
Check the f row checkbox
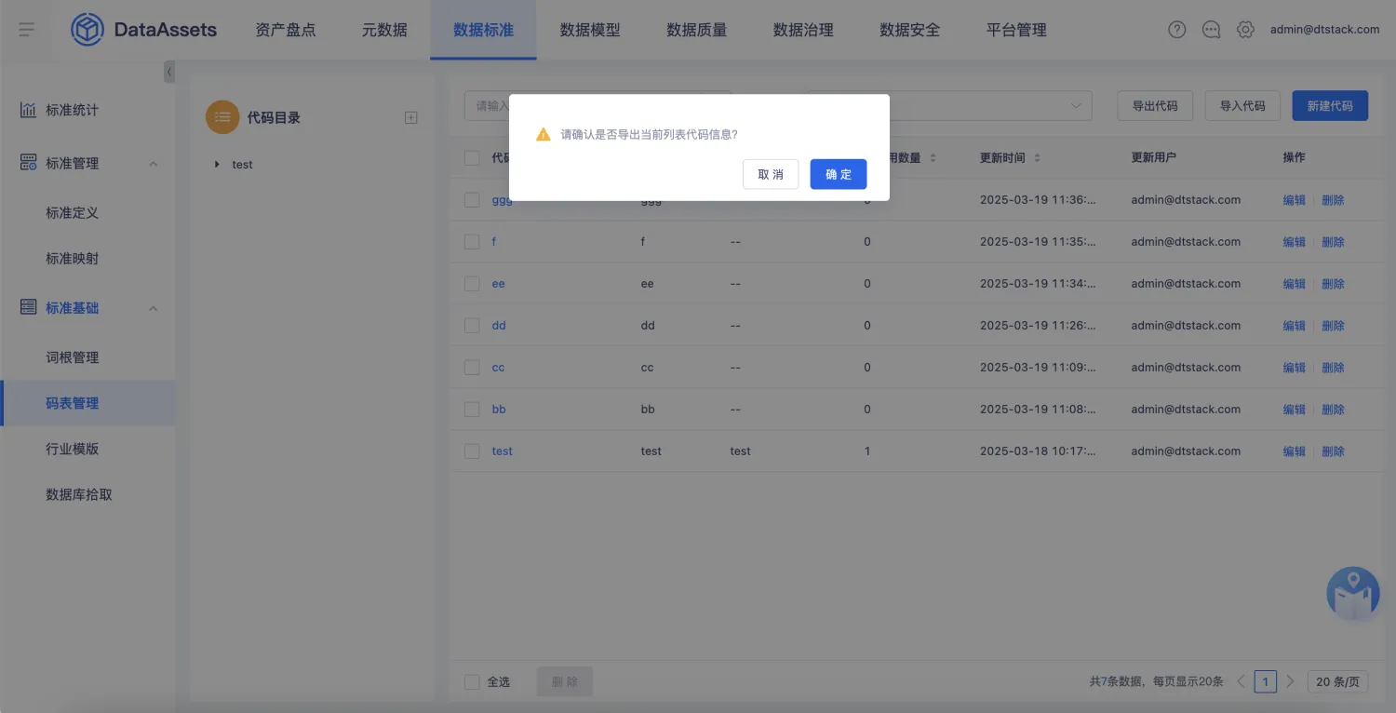pos(472,241)
